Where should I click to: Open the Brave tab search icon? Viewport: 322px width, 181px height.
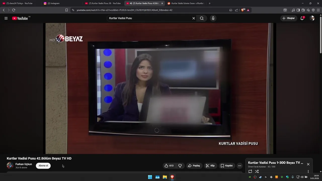pos(285,10)
